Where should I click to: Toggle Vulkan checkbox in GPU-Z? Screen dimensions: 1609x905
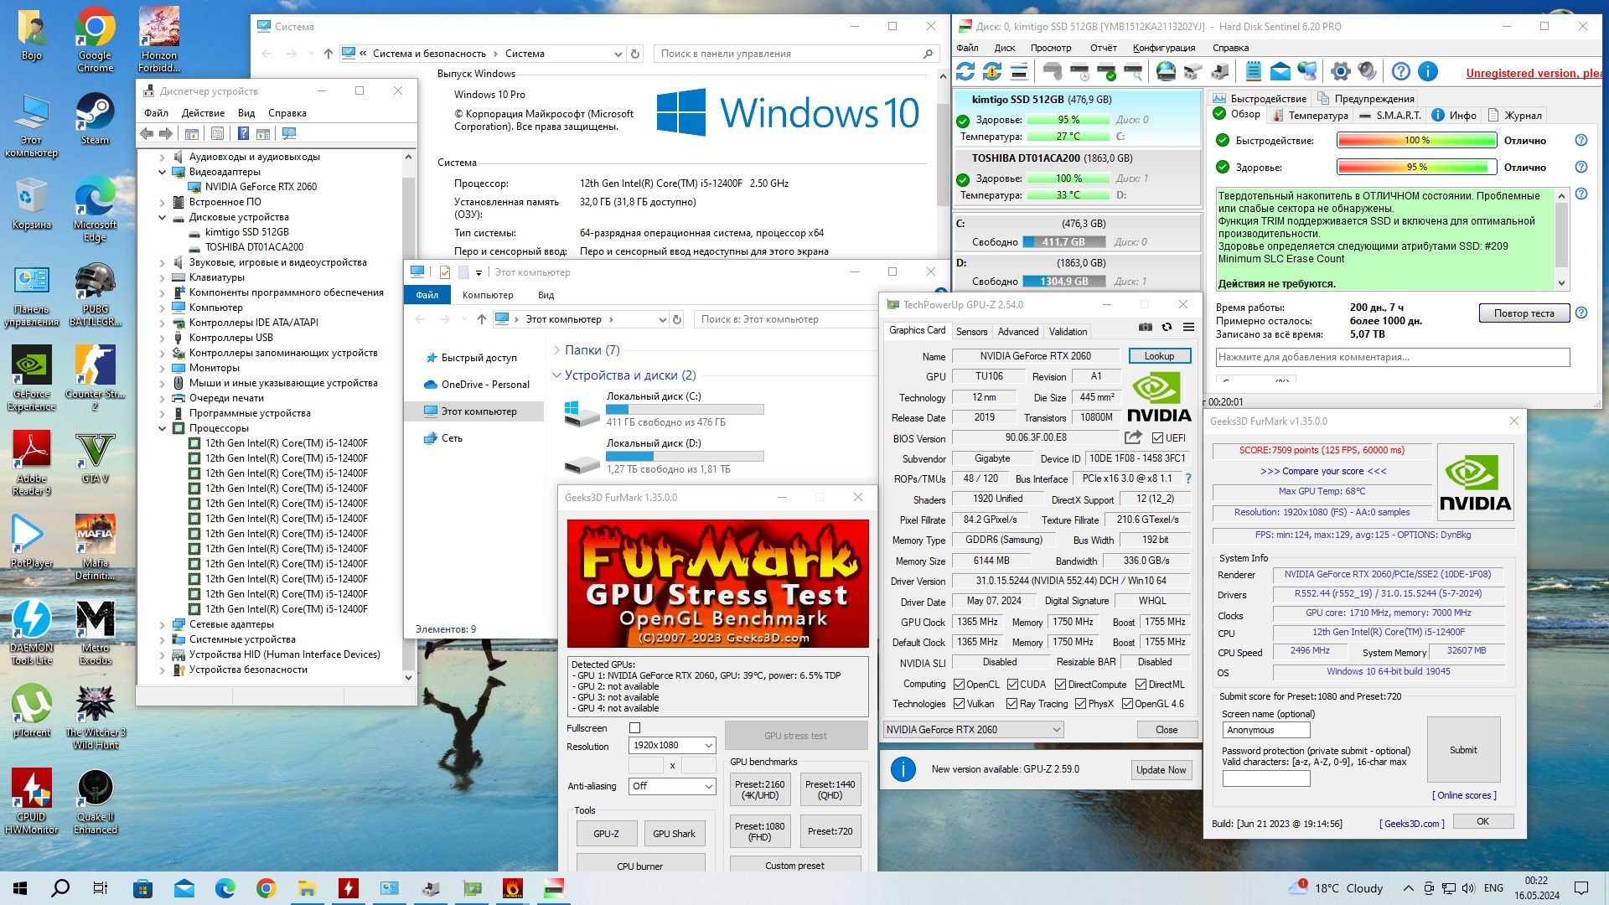click(x=959, y=703)
